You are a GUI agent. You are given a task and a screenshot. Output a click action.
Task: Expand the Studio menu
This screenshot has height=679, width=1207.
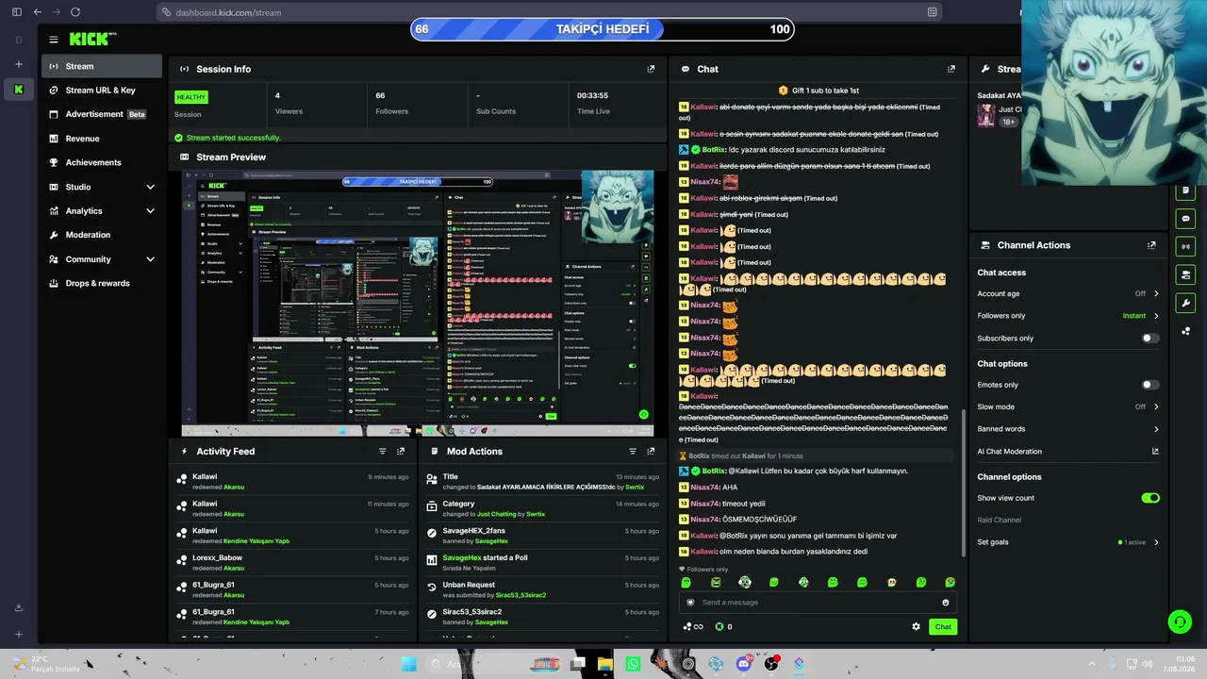coord(102,187)
